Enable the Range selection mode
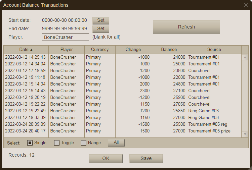Viewport: 252px width, 170px height. click(x=84, y=143)
